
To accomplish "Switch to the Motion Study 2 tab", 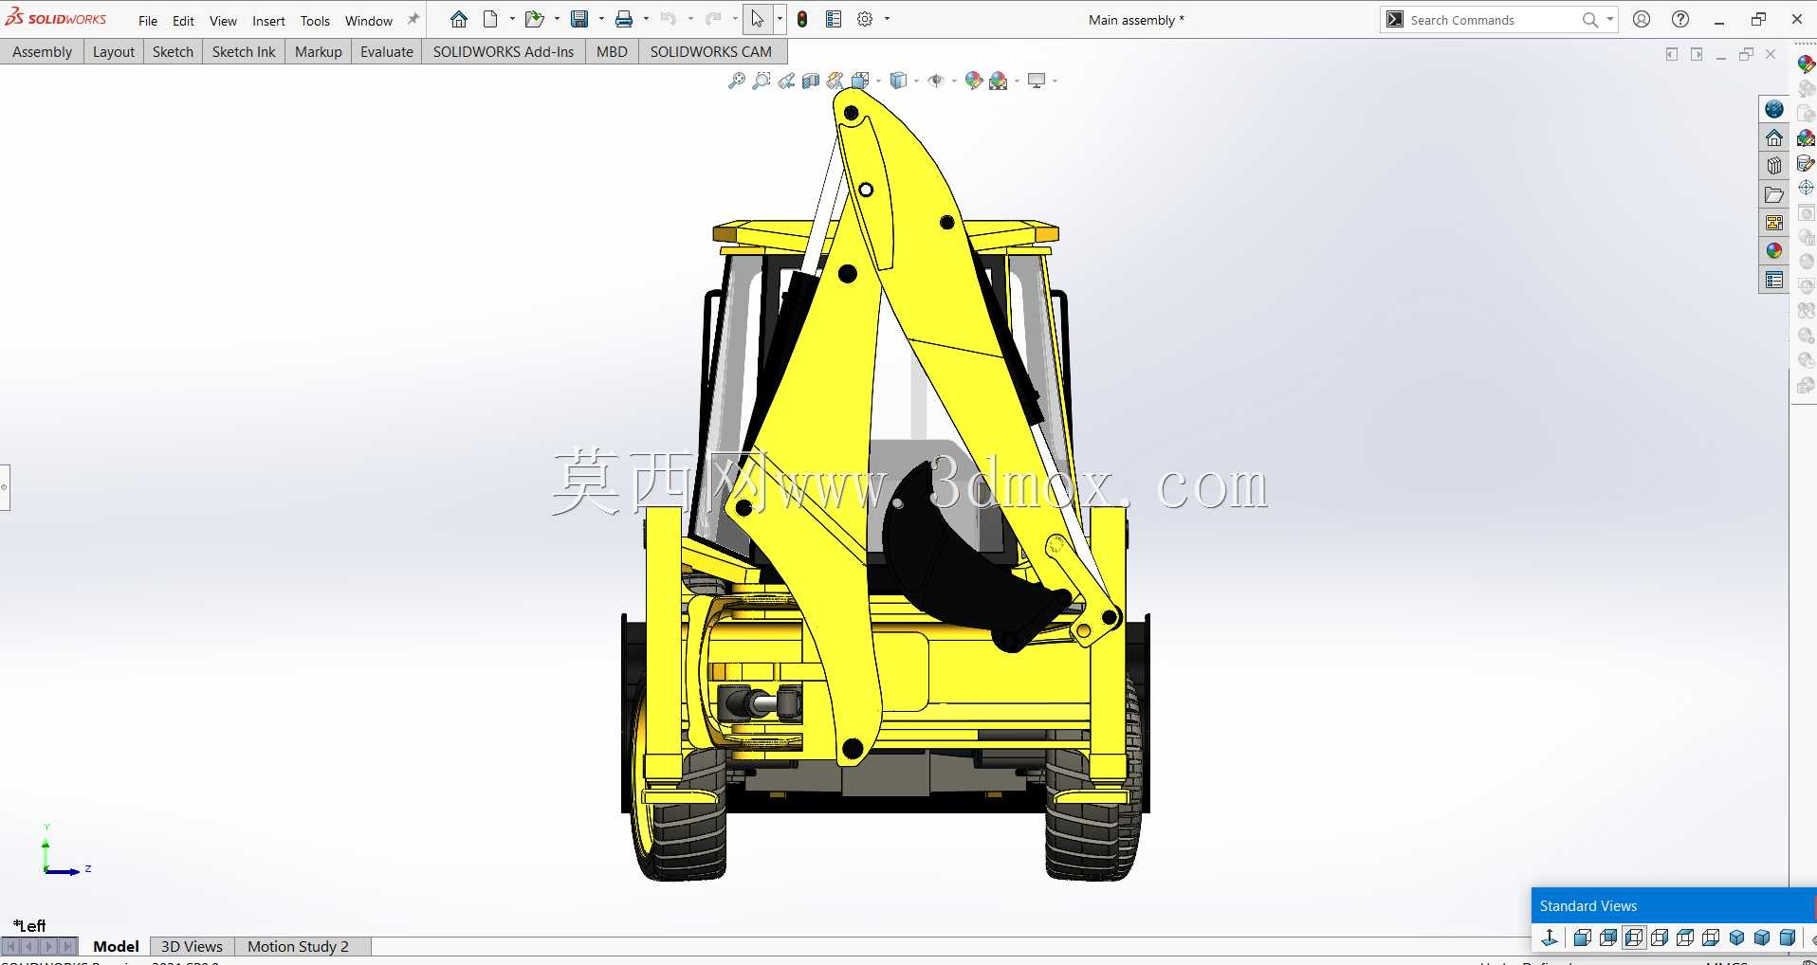I will 298,946.
